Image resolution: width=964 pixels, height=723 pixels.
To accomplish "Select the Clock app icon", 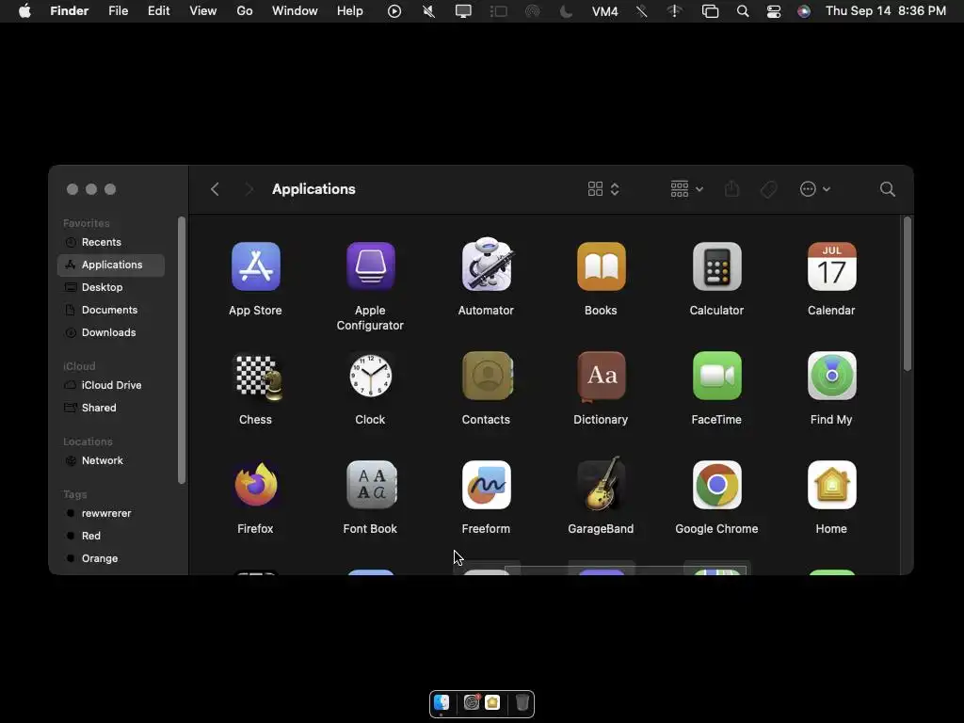I will coord(371,376).
